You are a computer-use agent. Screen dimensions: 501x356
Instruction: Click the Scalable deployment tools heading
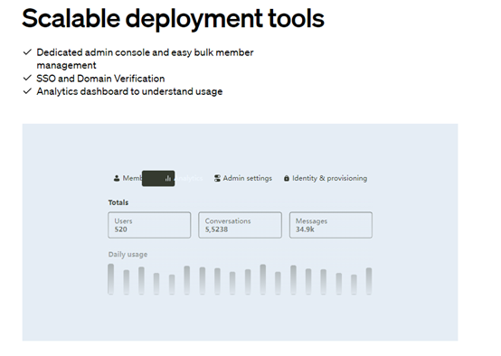173,18
